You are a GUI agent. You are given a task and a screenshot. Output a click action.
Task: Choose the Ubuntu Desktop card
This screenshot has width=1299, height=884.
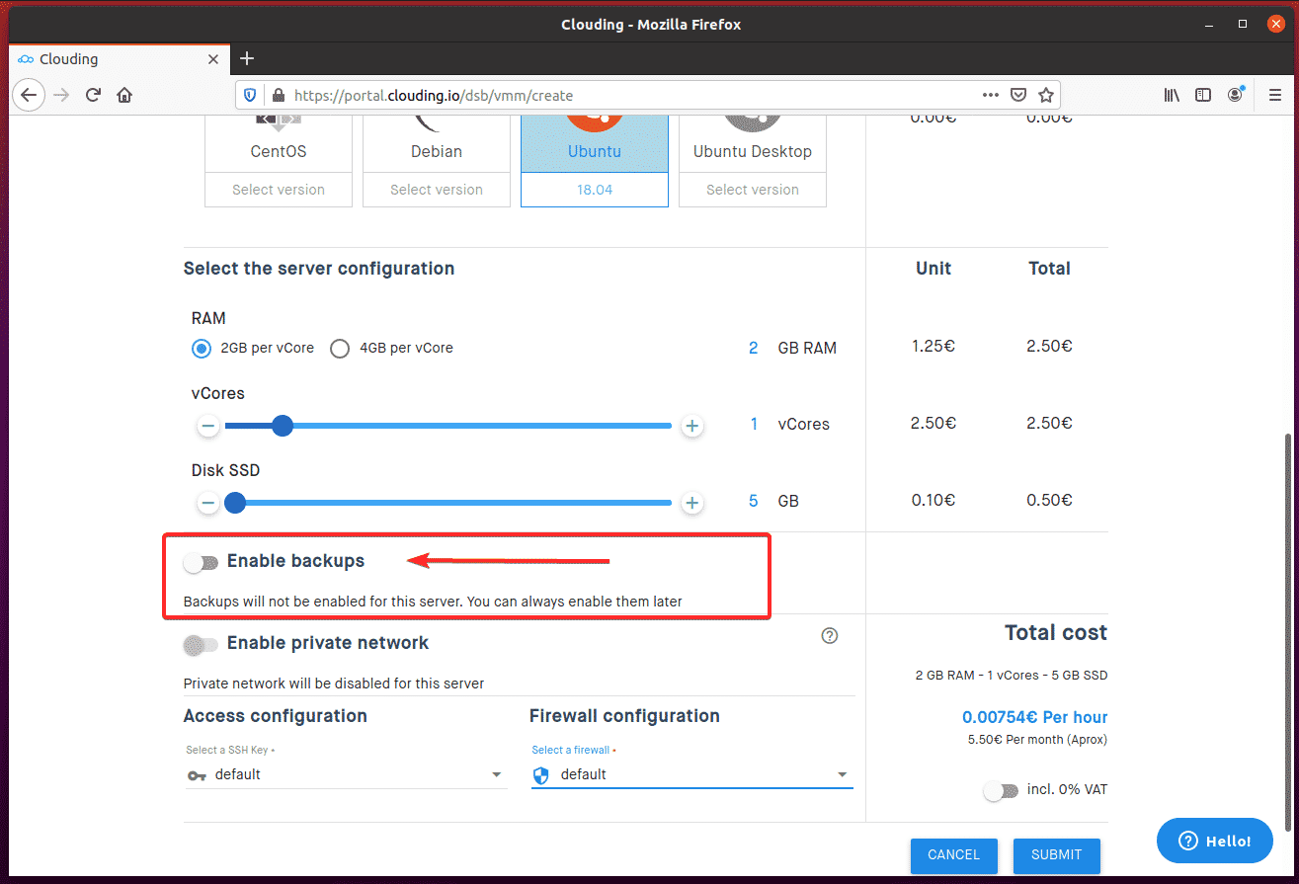(753, 144)
